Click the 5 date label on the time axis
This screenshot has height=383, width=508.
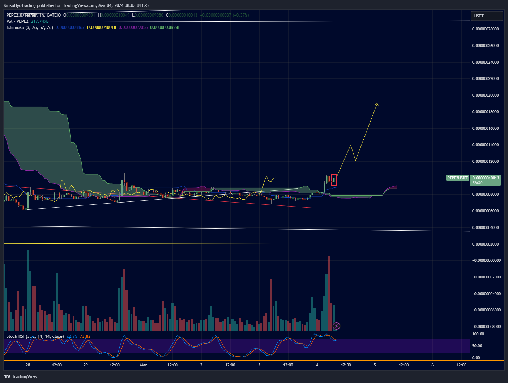click(375, 365)
